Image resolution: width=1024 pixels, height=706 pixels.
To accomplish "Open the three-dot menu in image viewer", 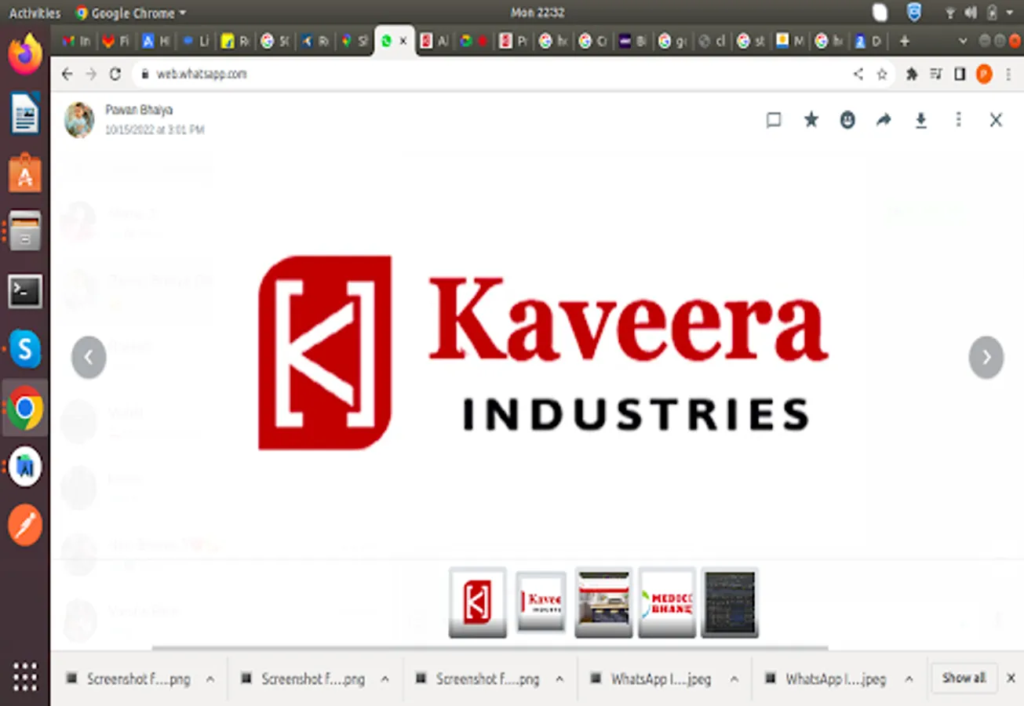I will click(958, 119).
